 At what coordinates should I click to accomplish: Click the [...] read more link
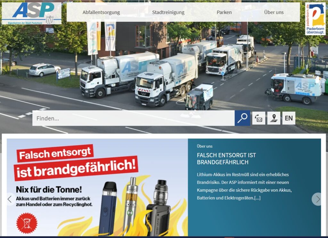click(x=257, y=198)
